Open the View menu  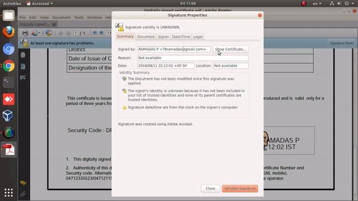click(44, 17)
